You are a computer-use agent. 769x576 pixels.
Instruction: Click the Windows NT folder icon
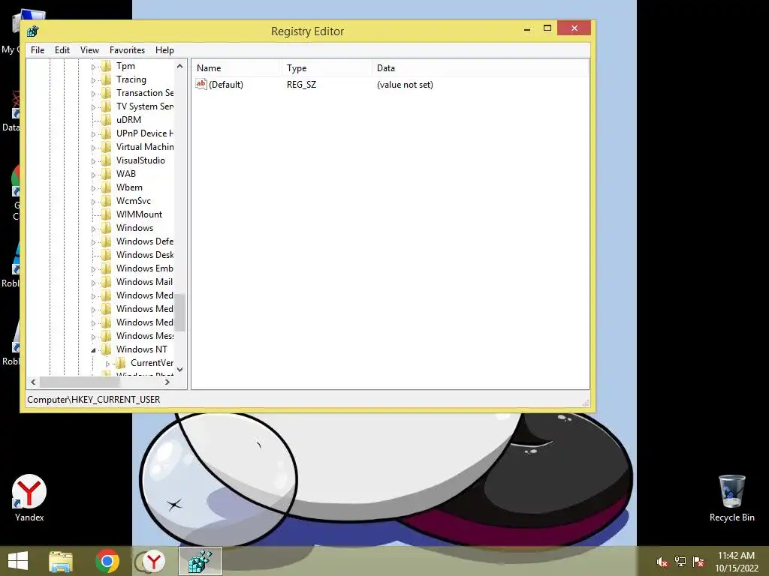tap(107, 349)
